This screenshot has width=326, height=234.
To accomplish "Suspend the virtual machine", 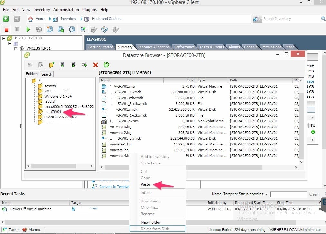I will pyautogui.click(x=18, y=29).
